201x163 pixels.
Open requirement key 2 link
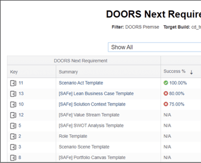(20, 136)
